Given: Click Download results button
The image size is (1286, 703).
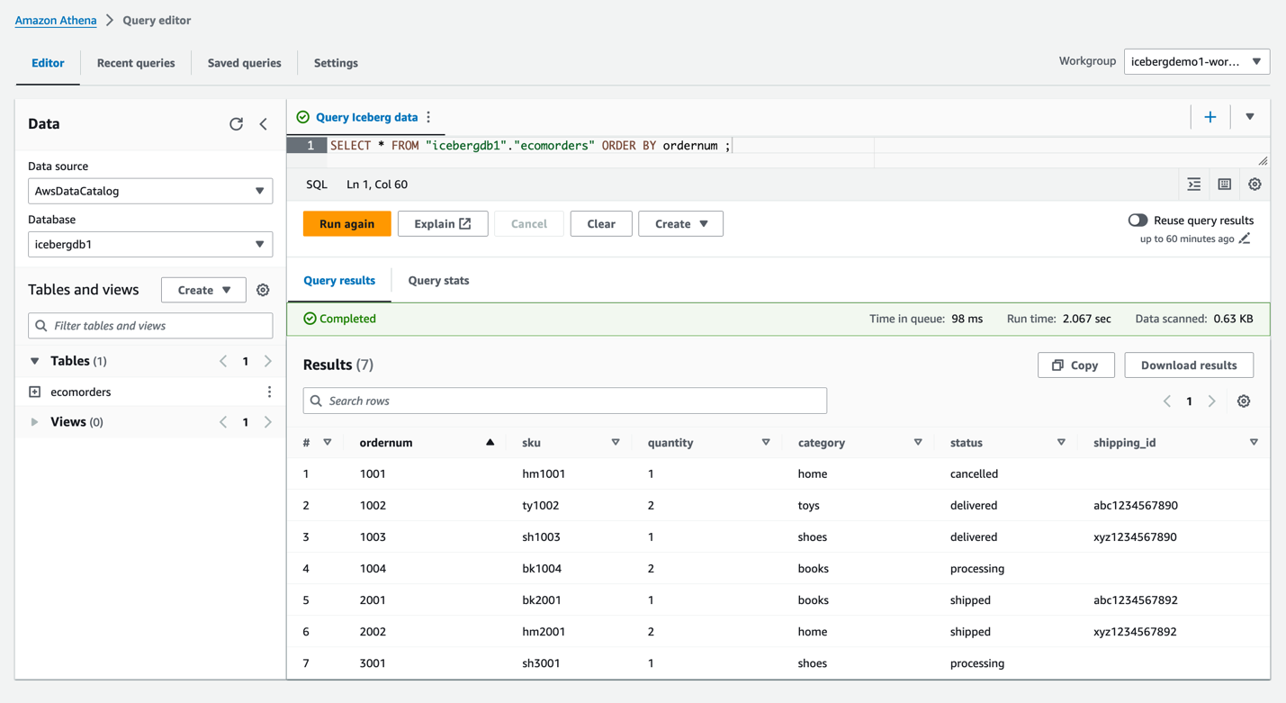Looking at the screenshot, I should (x=1188, y=365).
